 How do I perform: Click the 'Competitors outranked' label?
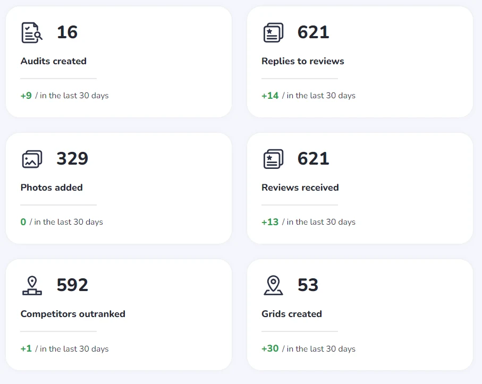click(73, 314)
